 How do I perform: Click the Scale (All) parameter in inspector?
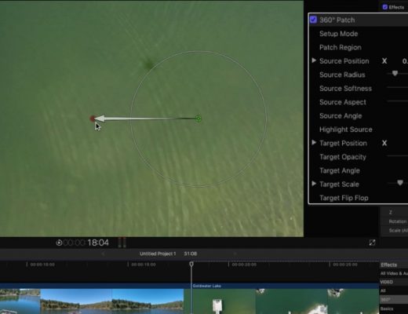pos(398,230)
